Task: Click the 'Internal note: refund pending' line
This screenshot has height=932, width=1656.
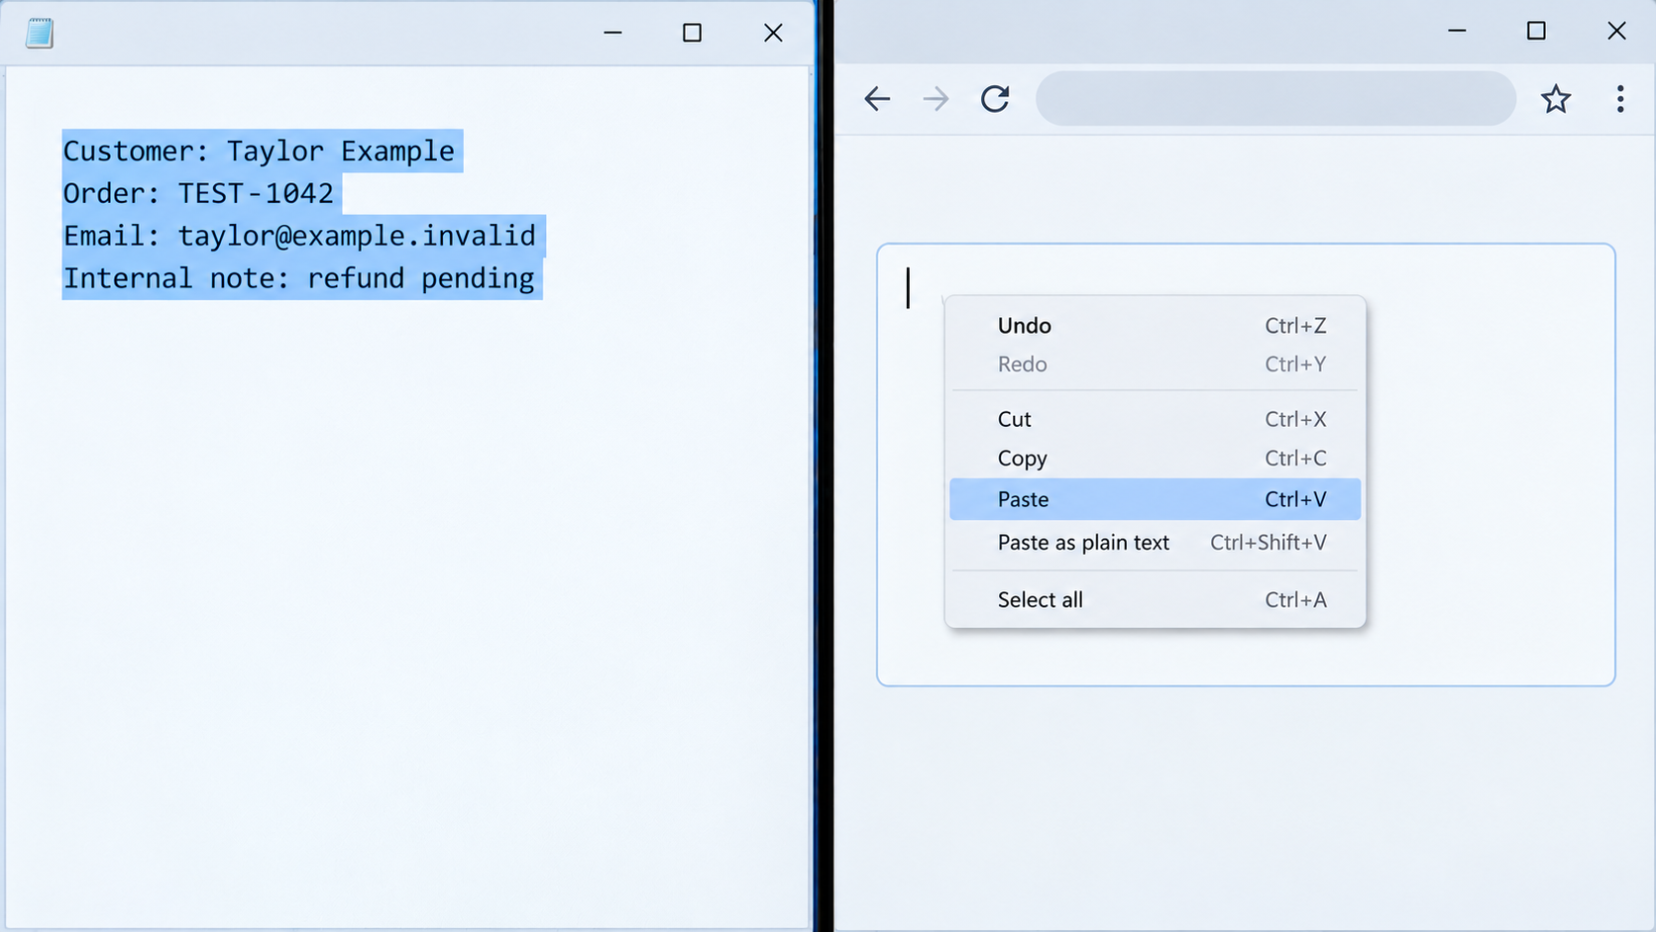Action: (x=299, y=278)
